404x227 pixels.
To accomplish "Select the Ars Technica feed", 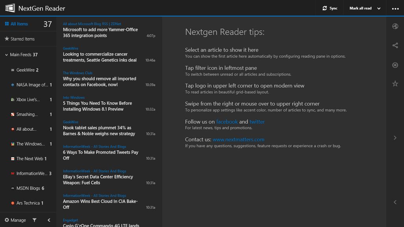I will coord(28,203).
